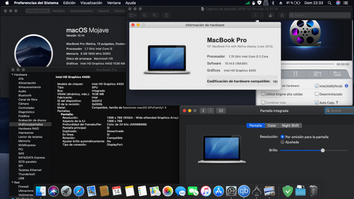Switch to Night Shift tab

tap(290, 125)
